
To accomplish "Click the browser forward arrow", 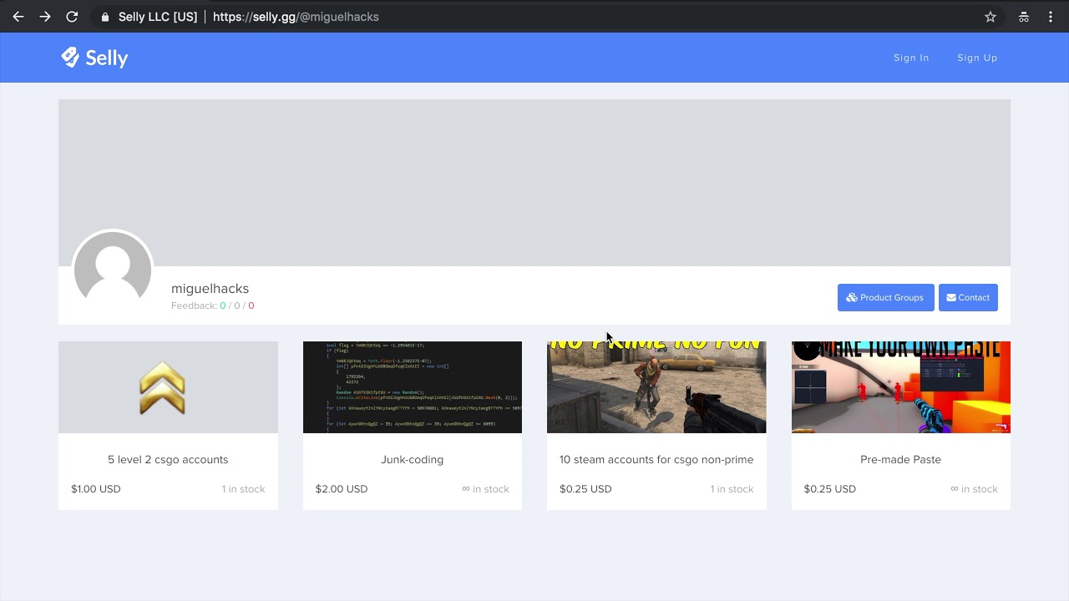I will [x=45, y=17].
